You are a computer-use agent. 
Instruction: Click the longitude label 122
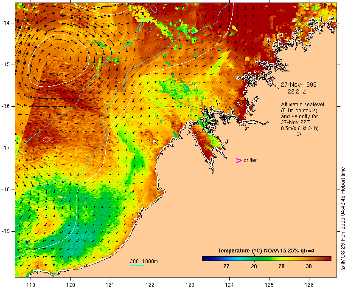(x=150, y=285)
